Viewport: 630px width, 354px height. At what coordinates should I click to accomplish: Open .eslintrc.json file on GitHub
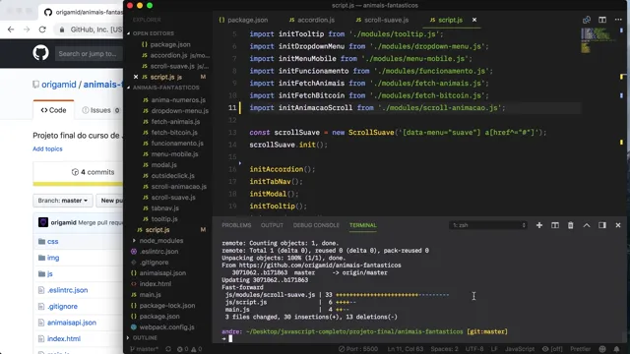tap(68, 290)
